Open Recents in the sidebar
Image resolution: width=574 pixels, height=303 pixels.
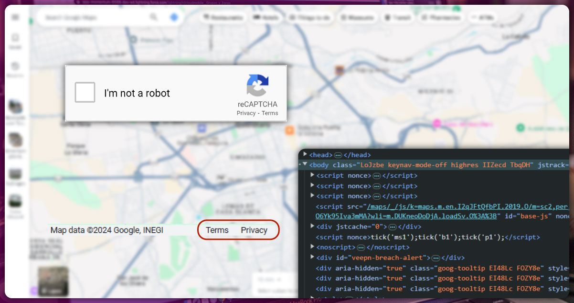tap(15, 70)
